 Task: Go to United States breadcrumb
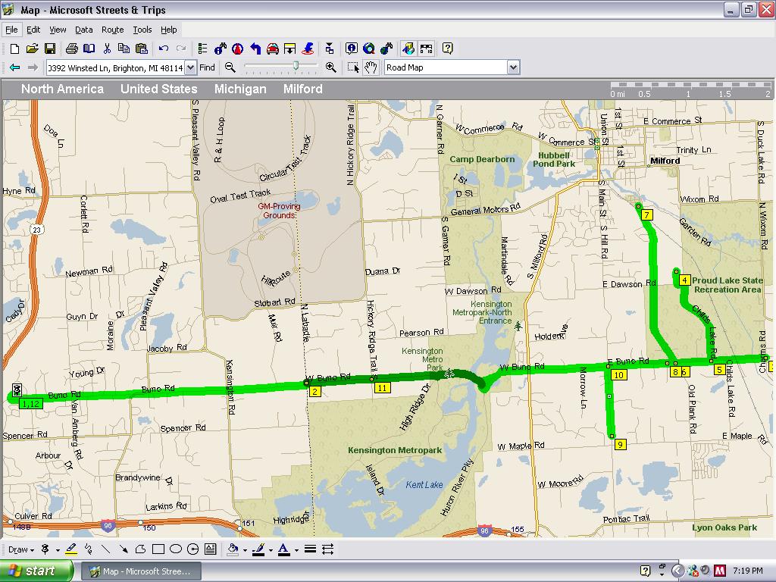pyautogui.click(x=159, y=89)
